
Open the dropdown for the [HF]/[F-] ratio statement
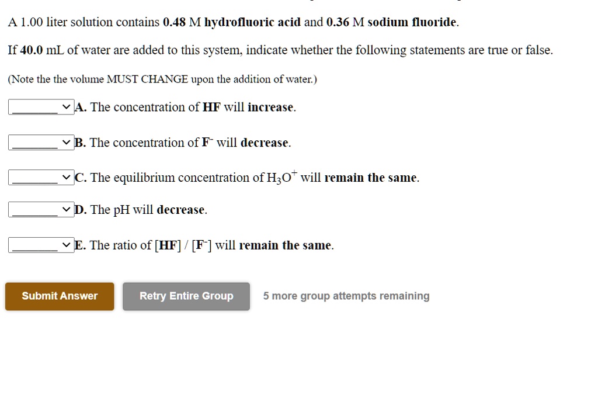pyautogui.click(x=40, y=244)
